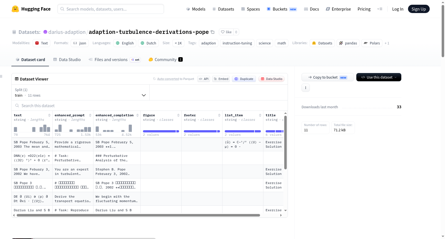Click the Datasets library tag
Image resolution: width=445 pixels, height=239 pixels.
tap(322, 43)
